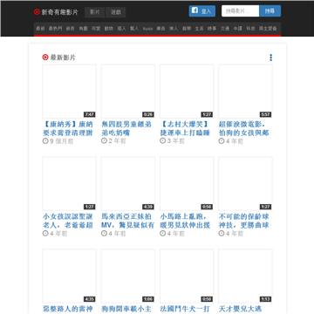This screenshot has height=314, width=314.
Task: Select the 交通 category
Action: coord(225,29)
